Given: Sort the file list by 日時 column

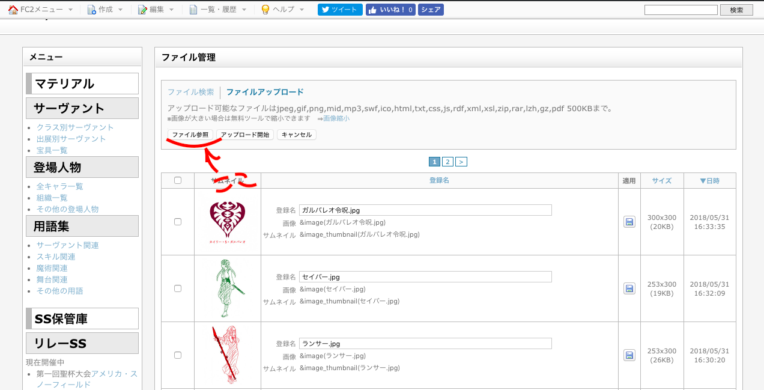Looking at the screenshot, I should (x=709, y=180).
